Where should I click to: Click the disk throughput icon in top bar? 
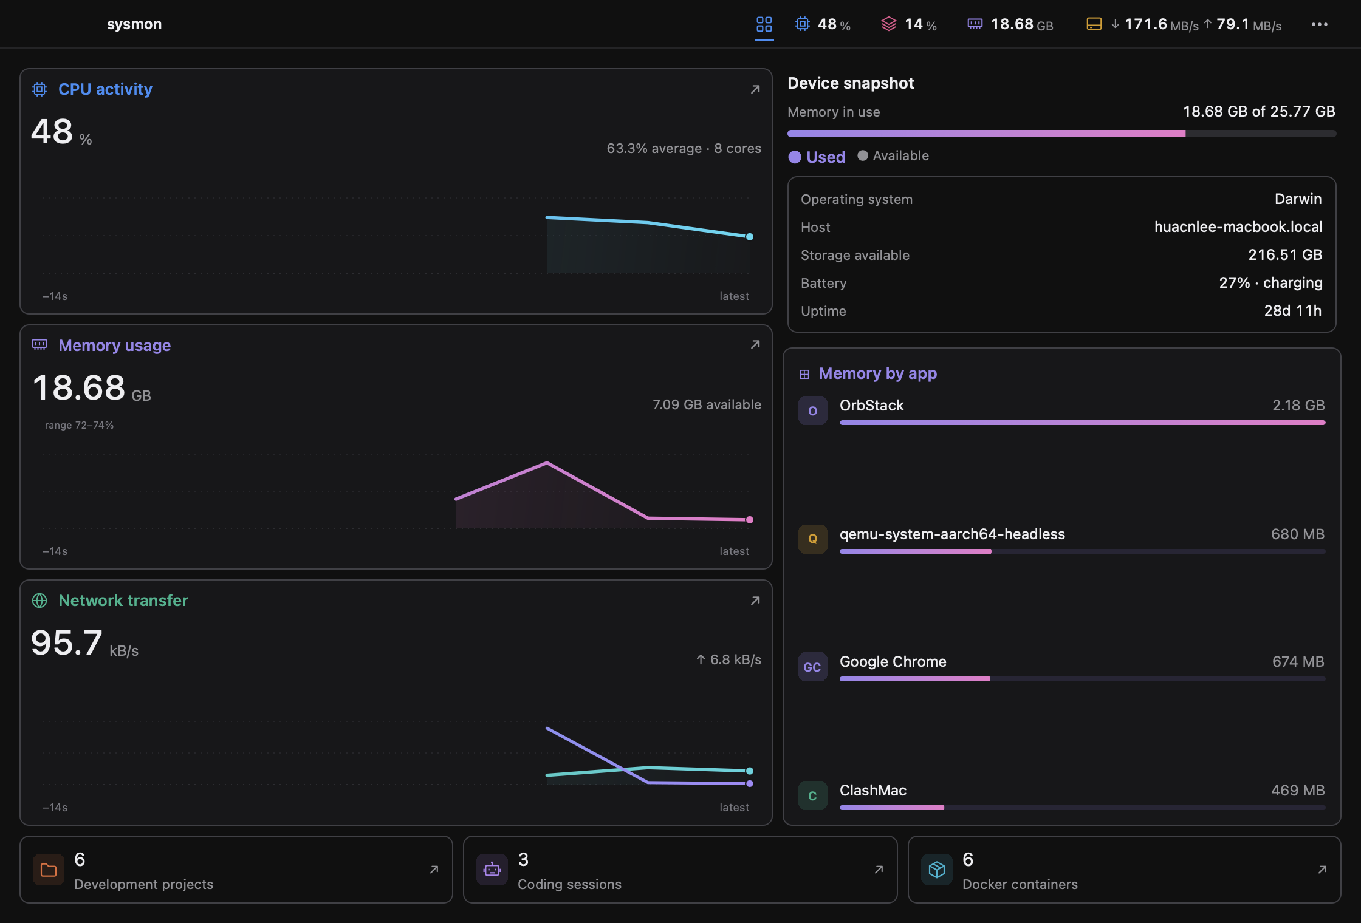tap(1094, 24)
